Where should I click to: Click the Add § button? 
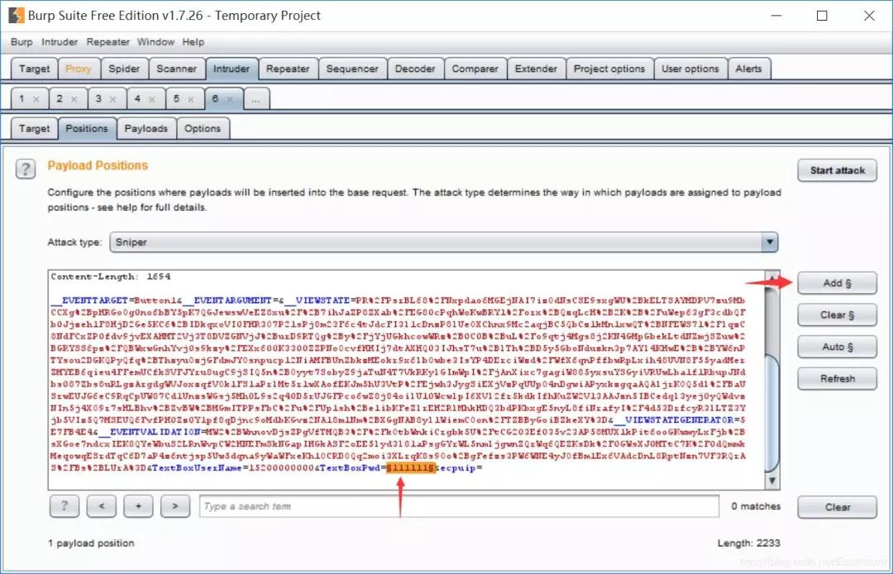tap(837, 283)
